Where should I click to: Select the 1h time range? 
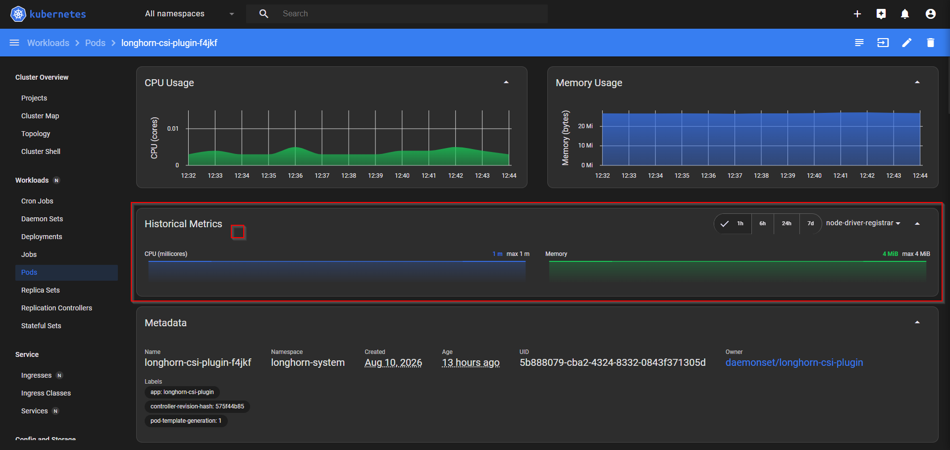[733, 224]
